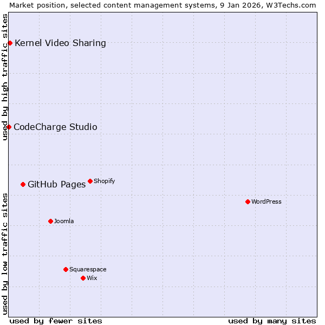Click "used by high traffic sites" axis label

pyautogui.click(x=4, y=77)
